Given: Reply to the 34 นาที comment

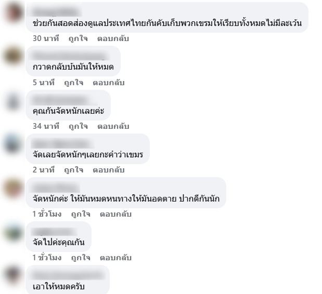Looking at the screenshot, I should point(113,126).
